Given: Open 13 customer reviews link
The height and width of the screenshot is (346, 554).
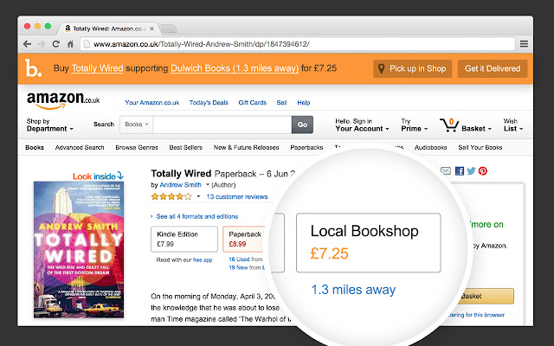Looking at the screenshot, I should click(x=237, y=196).
